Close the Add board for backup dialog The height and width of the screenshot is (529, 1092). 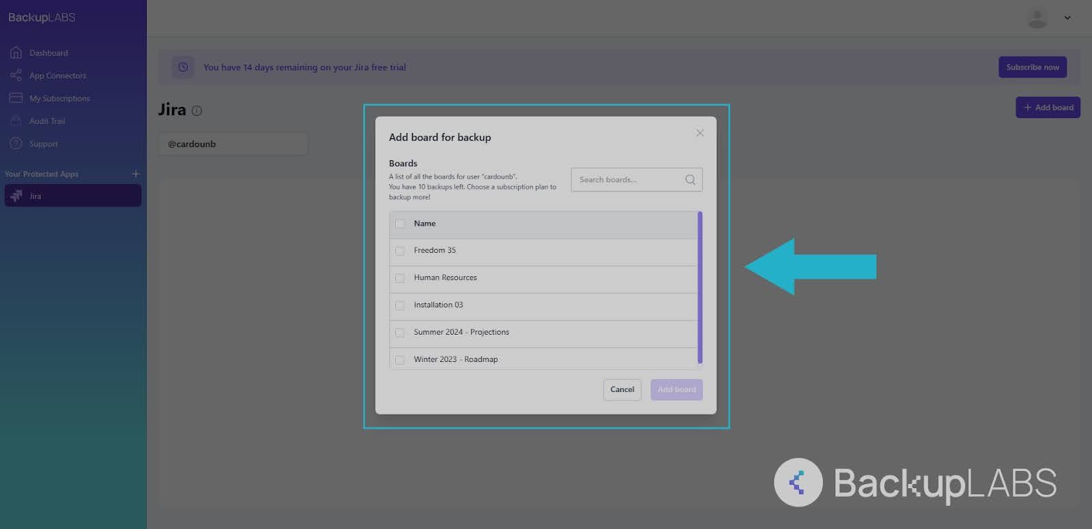click(700, 133)
